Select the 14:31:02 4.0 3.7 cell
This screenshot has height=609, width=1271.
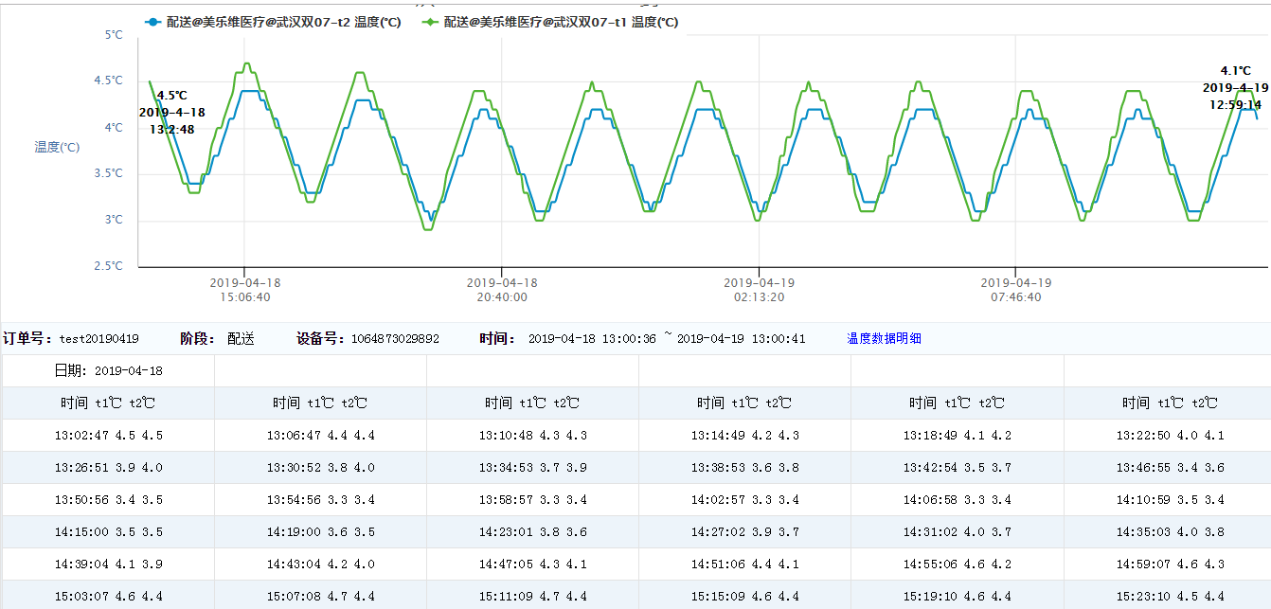click(957, 532)
